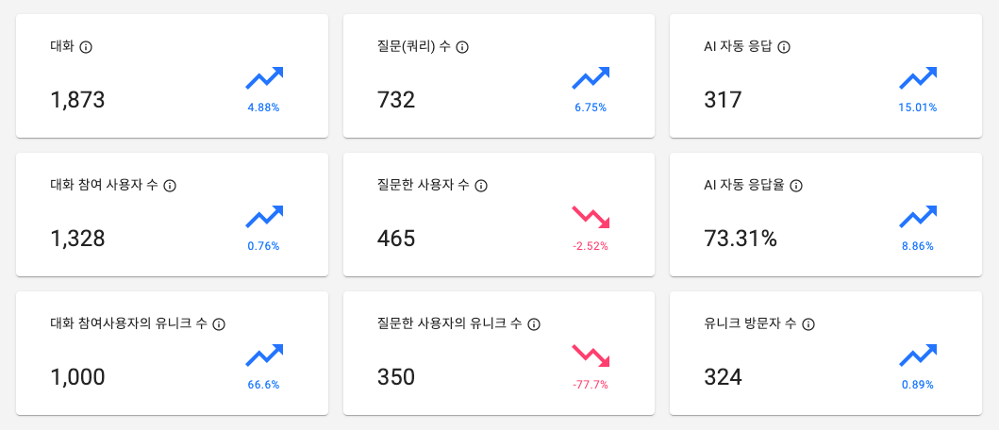Click info icon next to 대화
Image resolution: width=999 pixels, height=430 pixels.
86,47
